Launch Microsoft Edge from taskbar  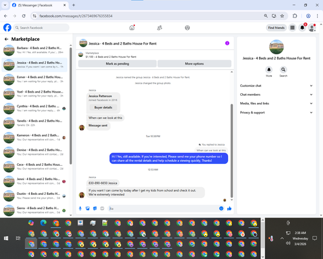43,223
